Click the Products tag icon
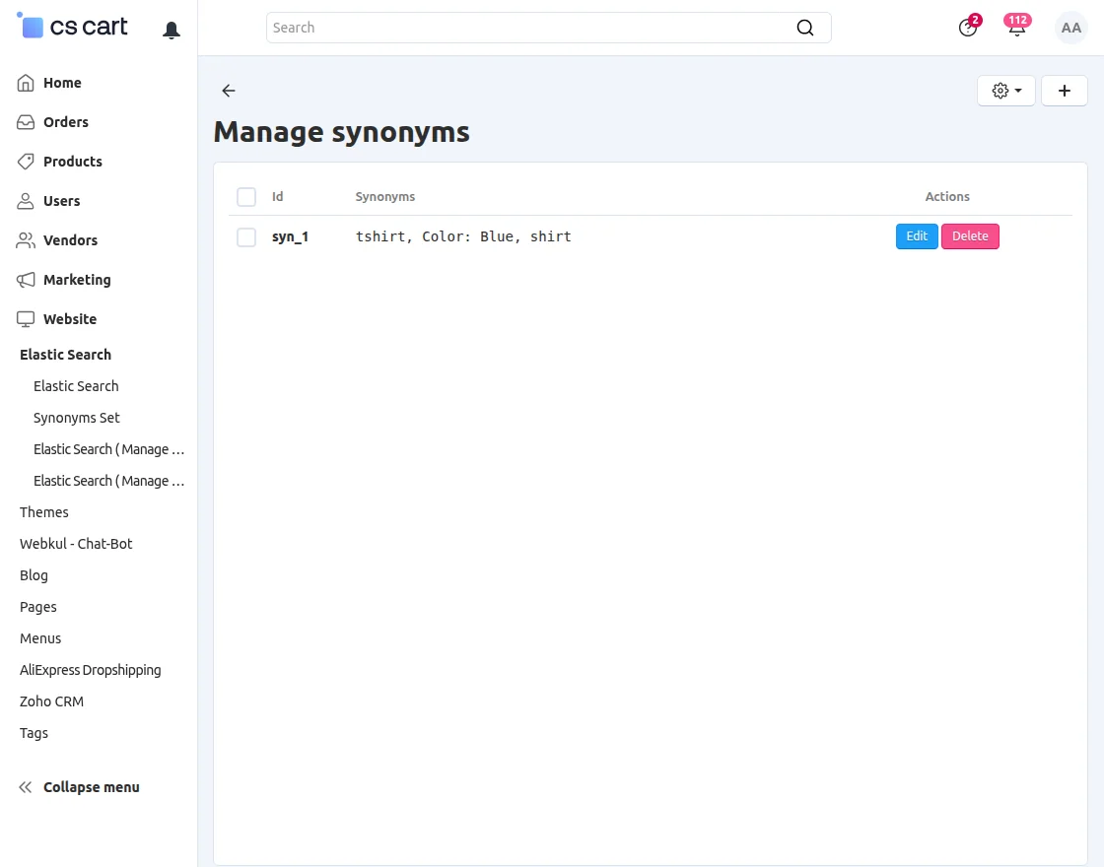1104x867 pixels. pos(26,162)
